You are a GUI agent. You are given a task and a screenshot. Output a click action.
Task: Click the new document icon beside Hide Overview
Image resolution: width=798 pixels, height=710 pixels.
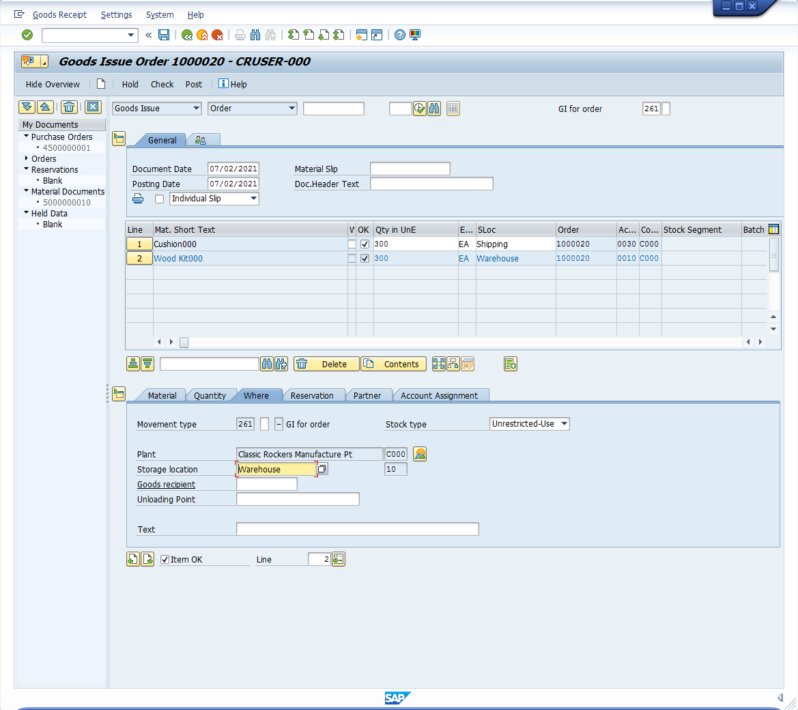[101, 84]
